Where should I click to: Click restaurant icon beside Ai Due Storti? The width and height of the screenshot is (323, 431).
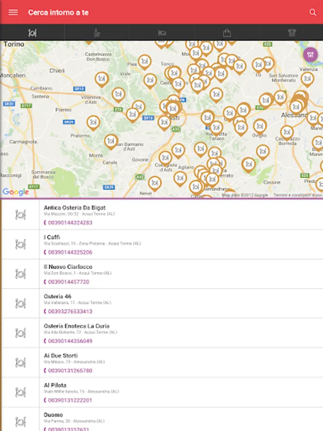20,363
